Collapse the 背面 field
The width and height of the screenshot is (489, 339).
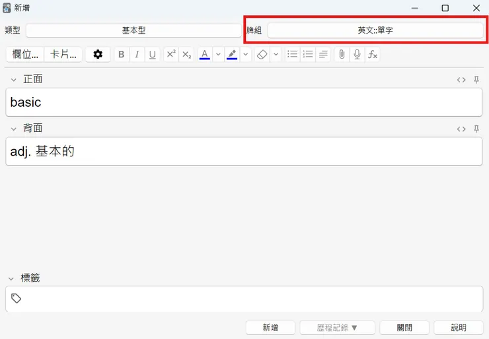(13, 129)
